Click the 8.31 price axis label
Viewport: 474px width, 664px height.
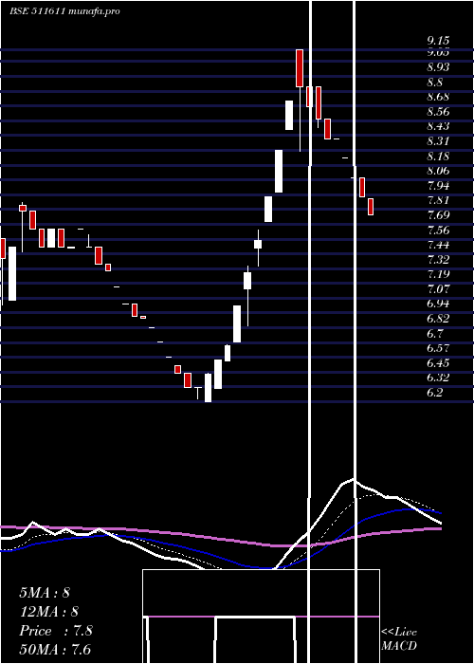pyautogui.click(x=438, y=141)
